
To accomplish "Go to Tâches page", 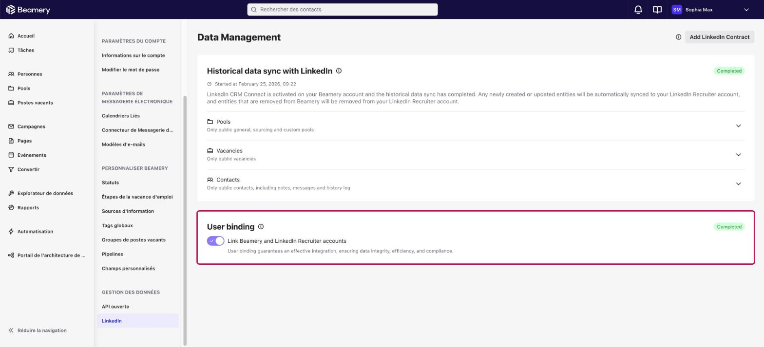I will pos(26,50).
